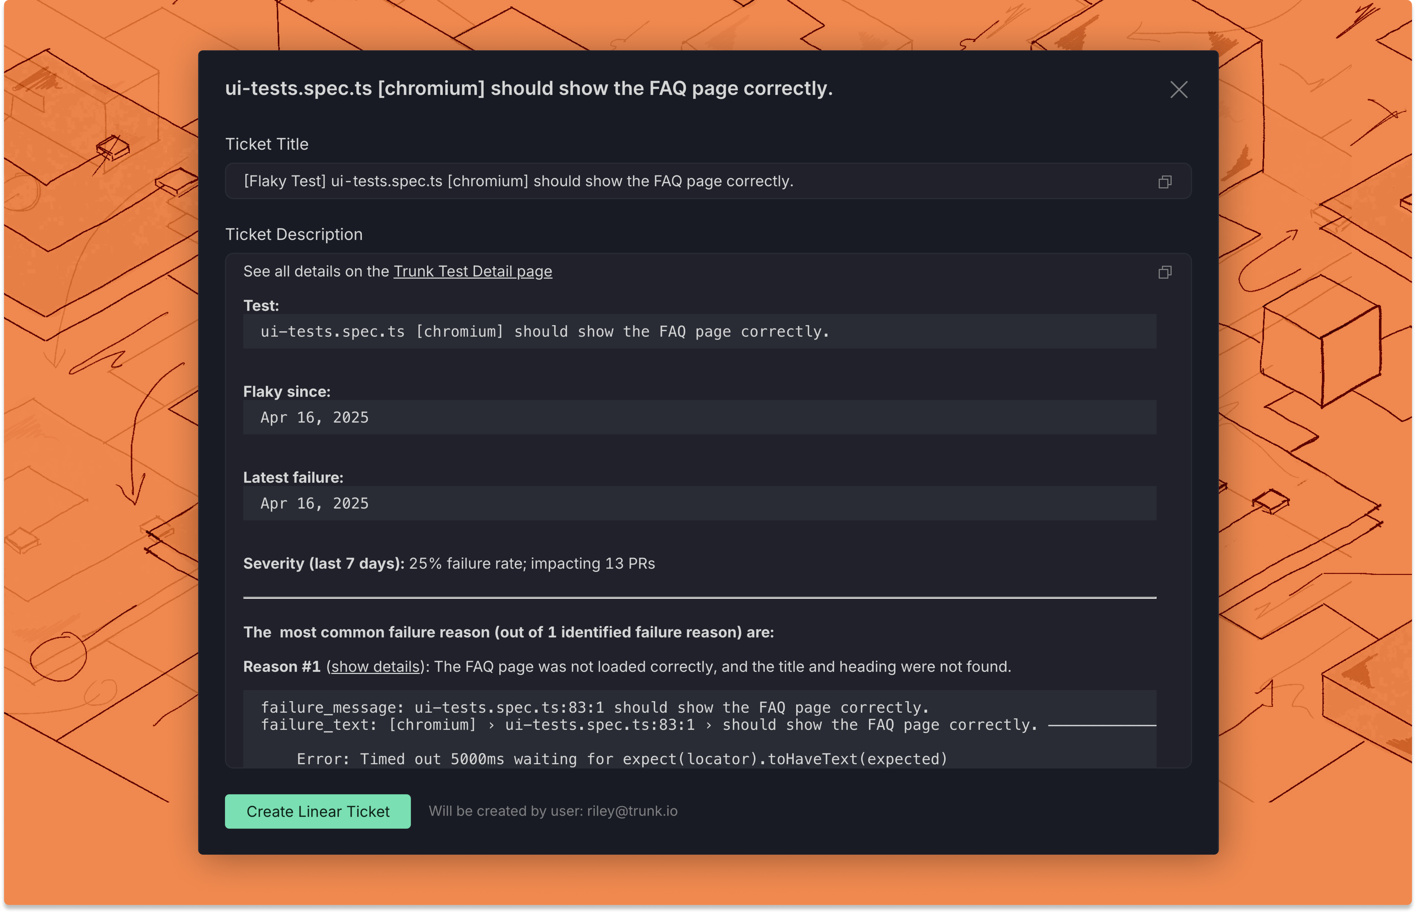The width and height of the screenshot is (1416, 913).
Task: Click the Severity 25% failure rate text
Action: click(532, 563)
